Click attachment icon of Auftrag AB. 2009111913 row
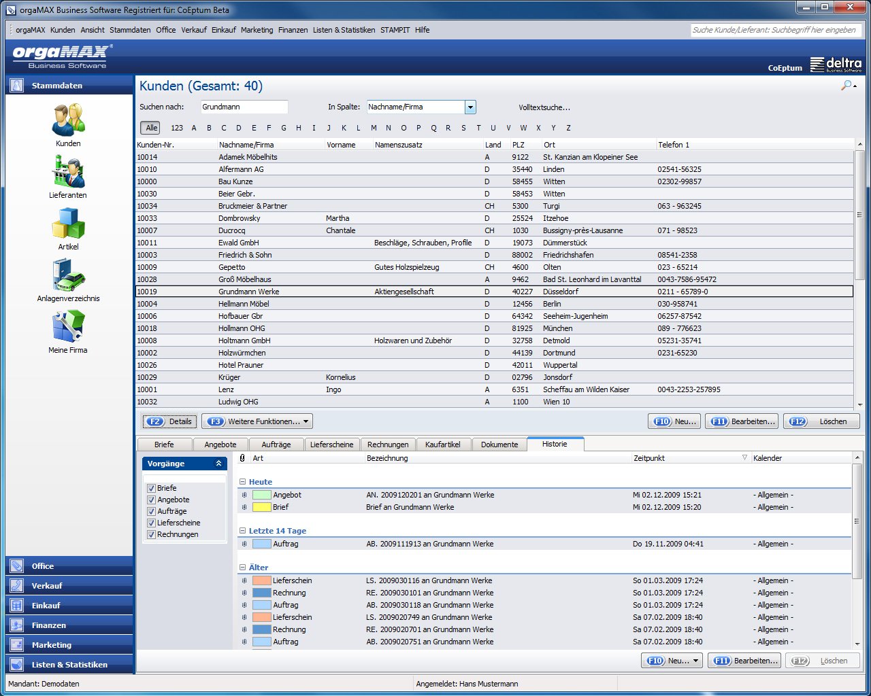This screenshot has height=696, width=871. 244,544
